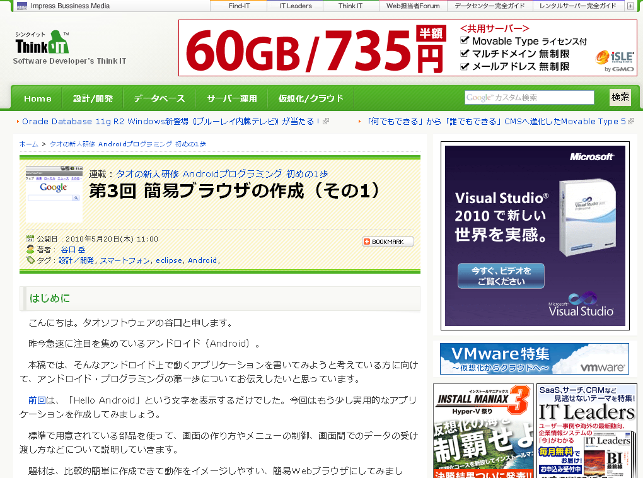Viewport: 643px width, 478px height.
Task: Open the IT Leaders tab
Action: coord(296,6)
